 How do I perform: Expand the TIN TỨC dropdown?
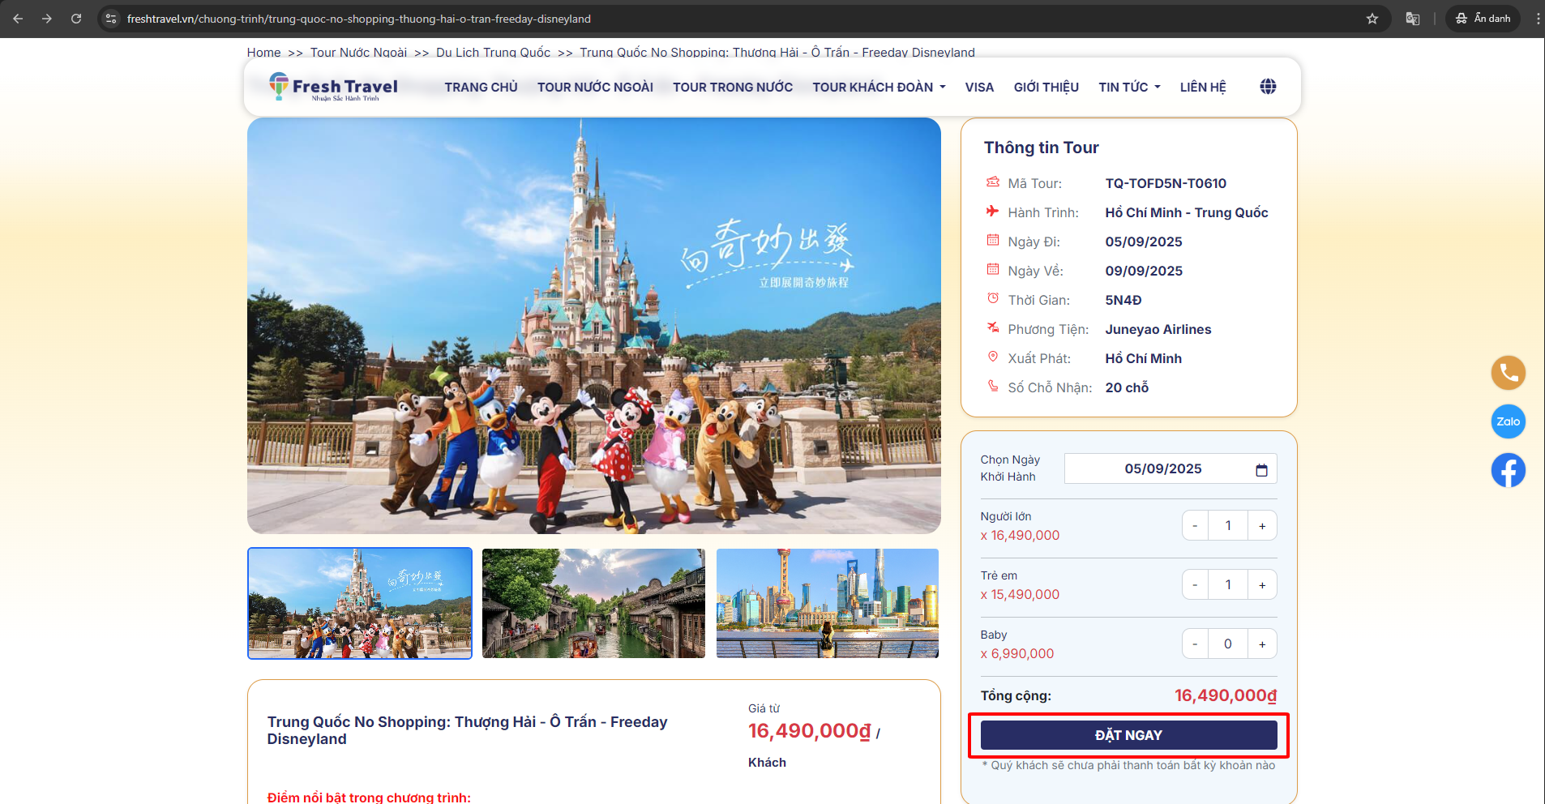coord(1129,87)
